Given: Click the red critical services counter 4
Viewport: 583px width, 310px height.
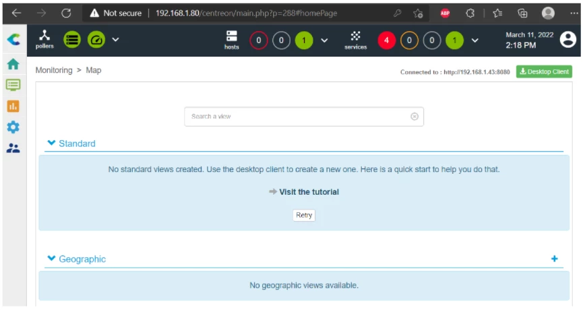Looking at the screenshot, I should (x=386, y=40).
